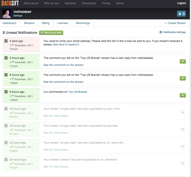Click the stut user link
This screenshot has width=191, height=177.
point(46,92)
